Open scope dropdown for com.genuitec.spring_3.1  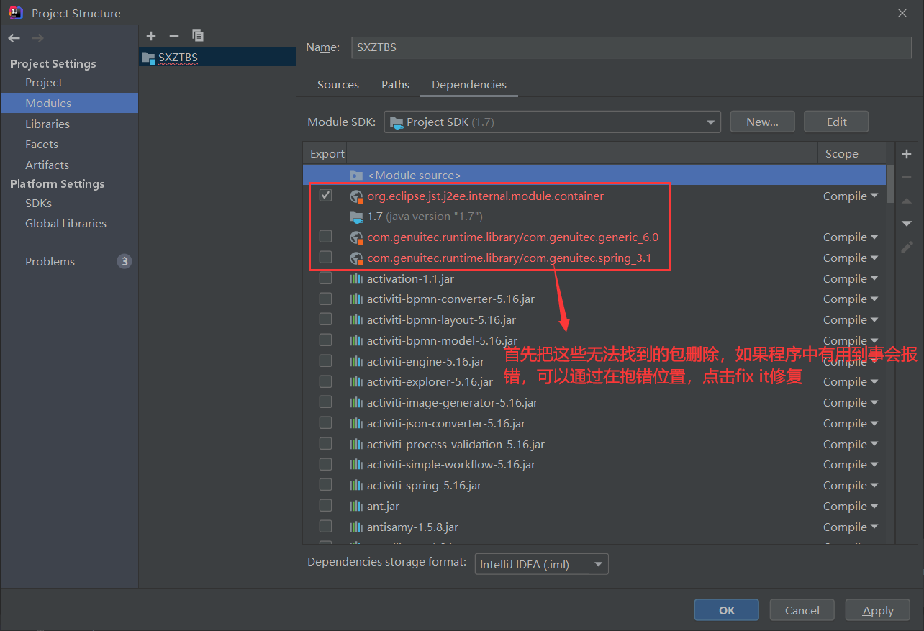[851, 258]
